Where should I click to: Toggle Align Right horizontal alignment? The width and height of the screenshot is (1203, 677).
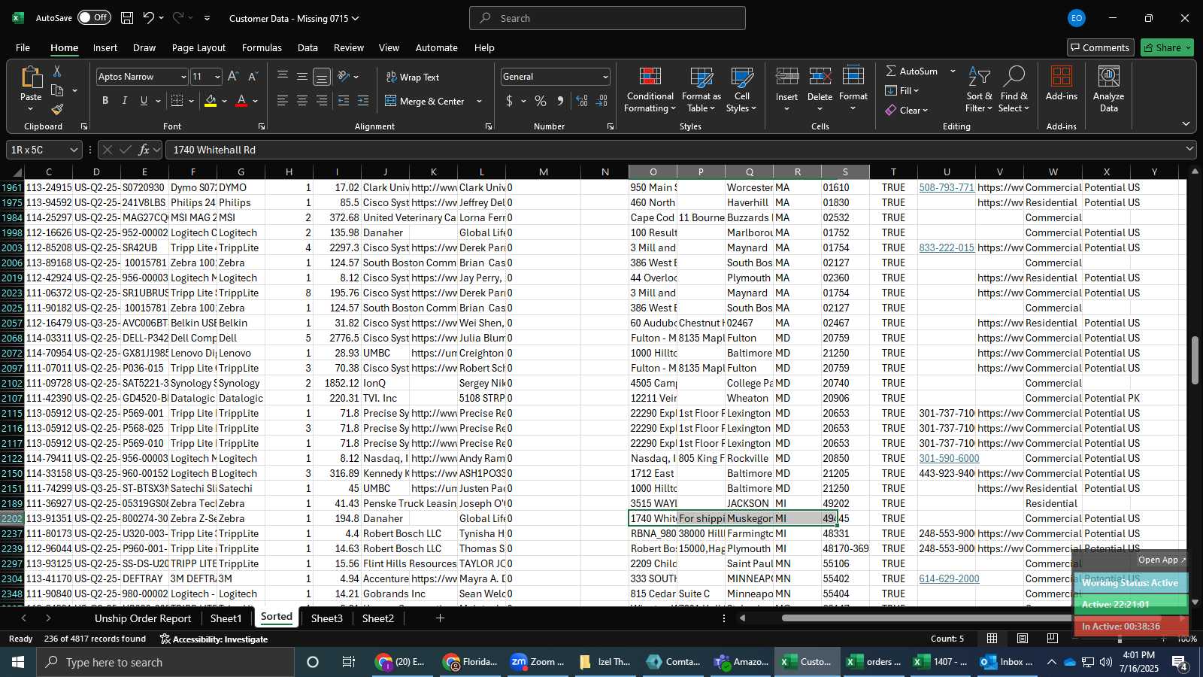322,101
